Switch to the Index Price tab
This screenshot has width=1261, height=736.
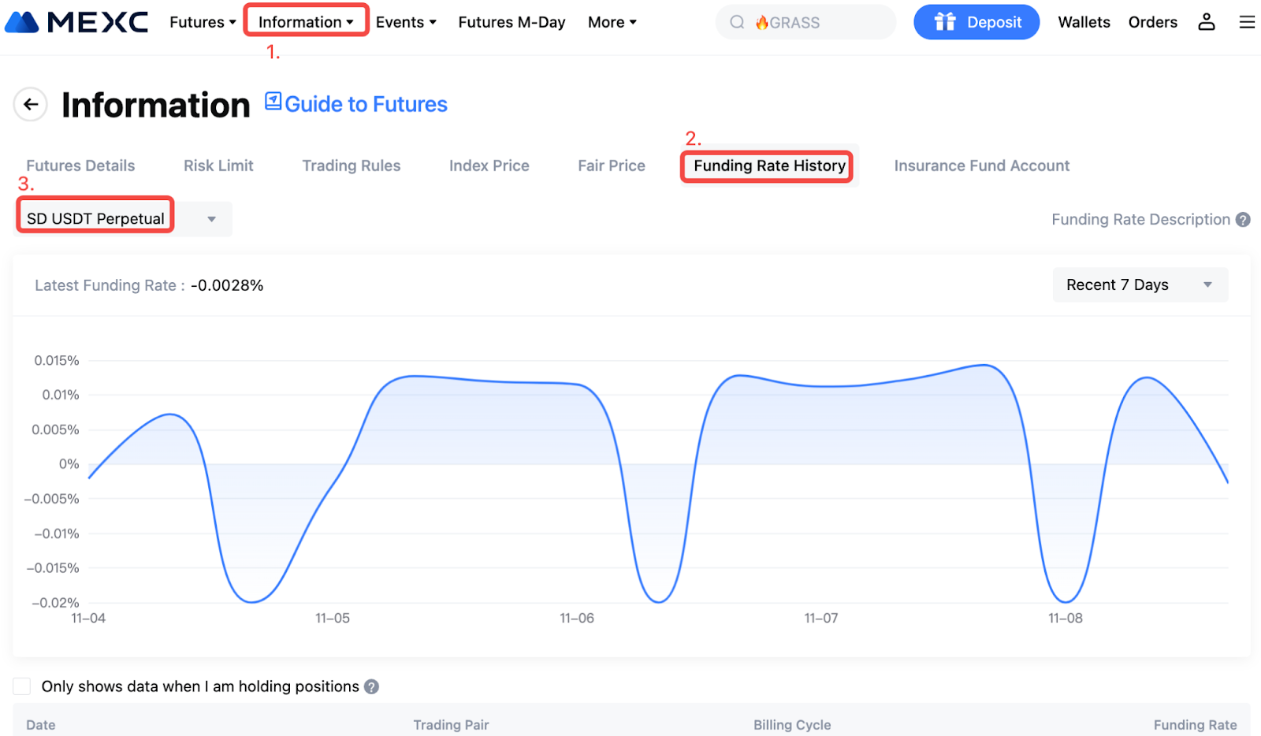[x=489, y=165]
